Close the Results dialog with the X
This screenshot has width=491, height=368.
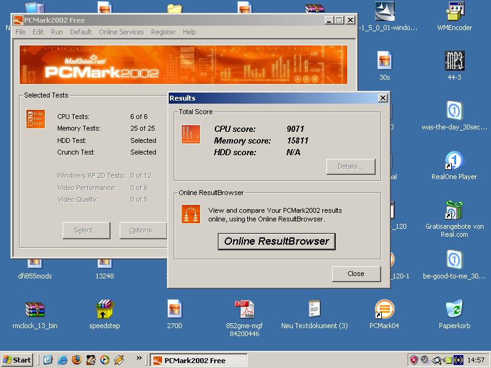coord(382,98)
